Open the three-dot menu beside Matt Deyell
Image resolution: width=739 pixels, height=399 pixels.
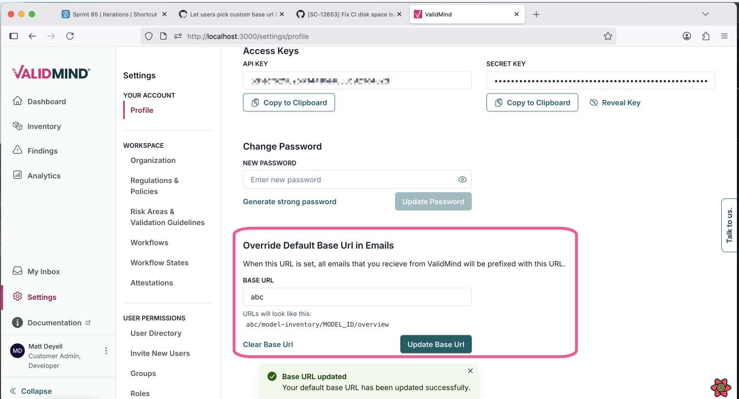106,350
